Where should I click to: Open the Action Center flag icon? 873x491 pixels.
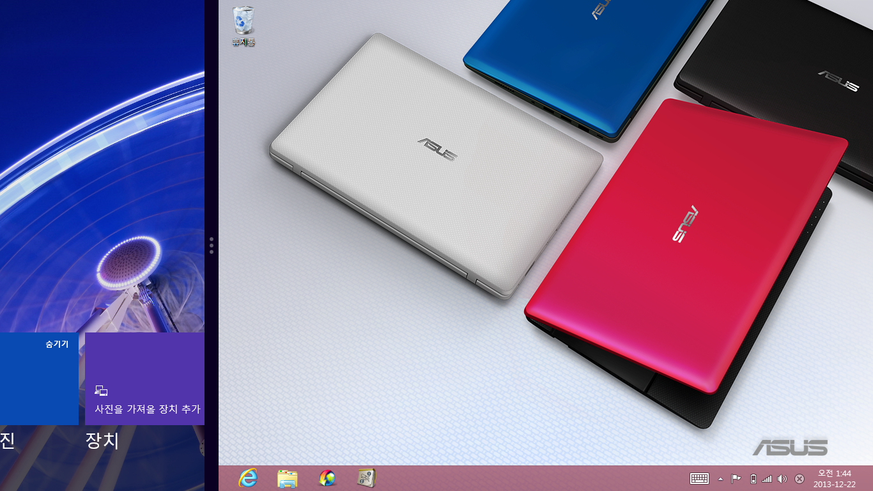(x=736, y=478)
